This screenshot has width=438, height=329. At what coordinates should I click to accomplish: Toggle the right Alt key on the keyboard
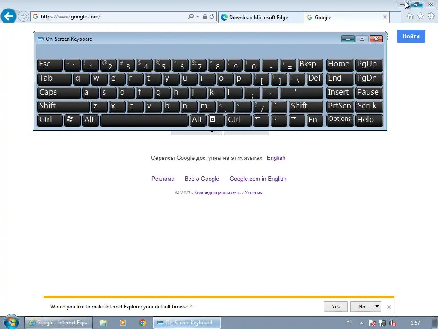[198, 120]
